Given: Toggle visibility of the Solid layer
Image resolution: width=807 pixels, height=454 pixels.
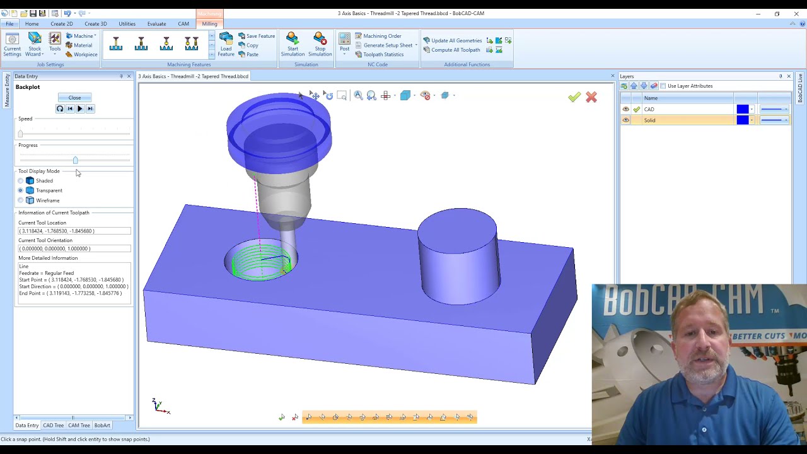Looking at the screenshot, I should pyautogui.click(x=625, y=120).
